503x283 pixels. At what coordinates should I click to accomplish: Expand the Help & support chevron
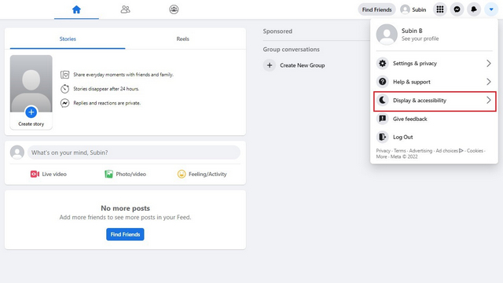click(489, 82)
